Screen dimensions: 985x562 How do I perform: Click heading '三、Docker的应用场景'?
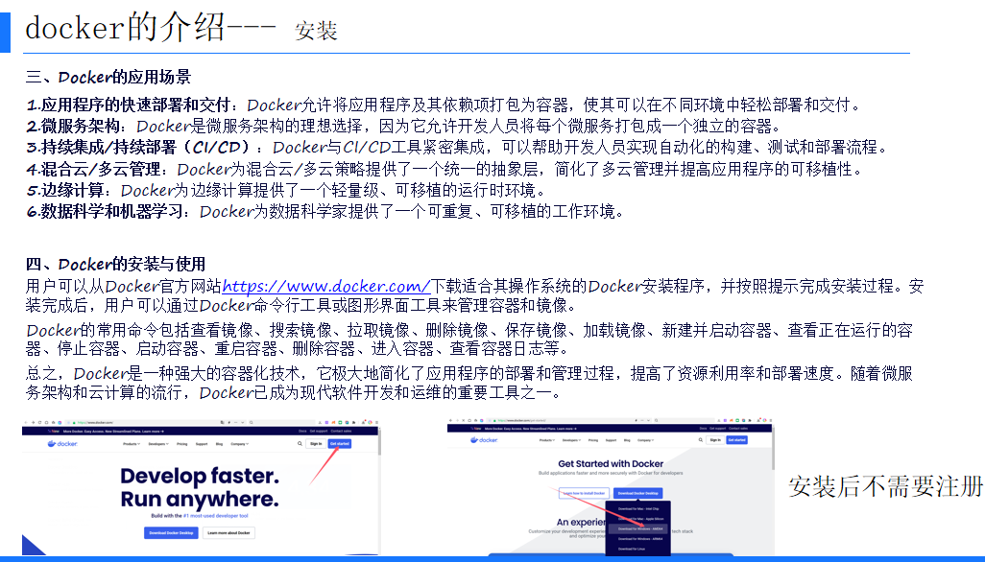point(108,77)
